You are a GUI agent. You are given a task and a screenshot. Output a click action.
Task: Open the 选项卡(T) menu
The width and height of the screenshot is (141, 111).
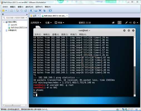(39, 7)
